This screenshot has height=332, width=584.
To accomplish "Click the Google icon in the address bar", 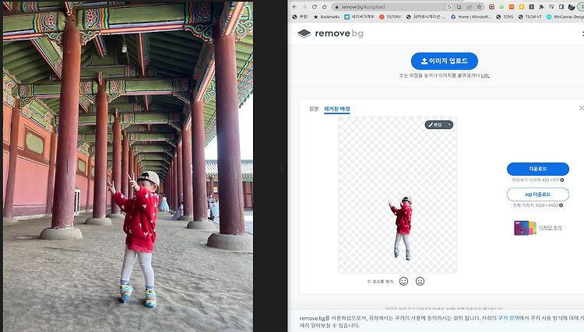I will (449, 7).
